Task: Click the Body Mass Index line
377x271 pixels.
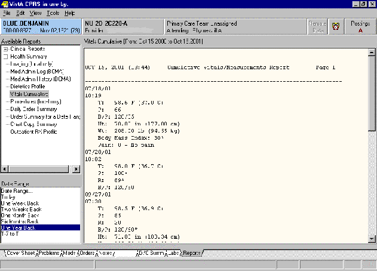Action: click(131, 138)
